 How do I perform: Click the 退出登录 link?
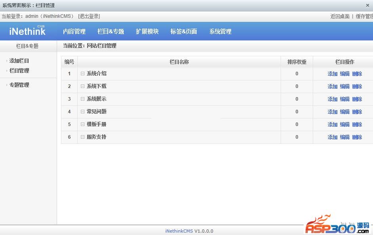[89, 16]
